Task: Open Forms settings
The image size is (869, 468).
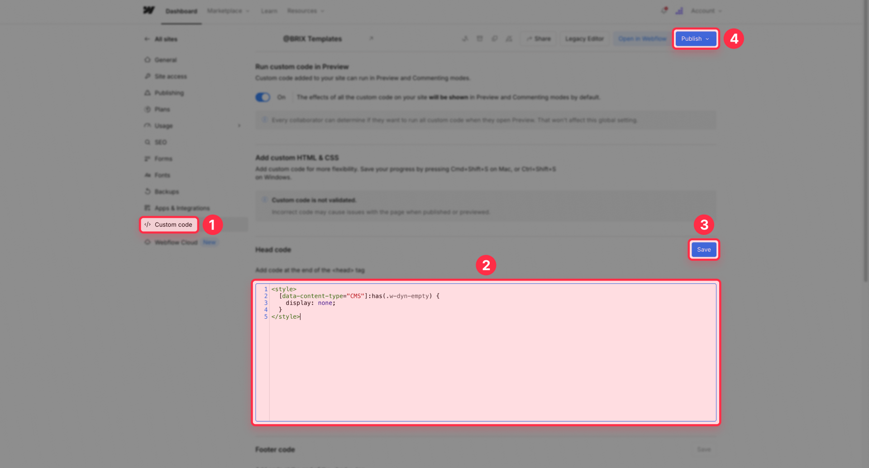Action: pos(163,158)
